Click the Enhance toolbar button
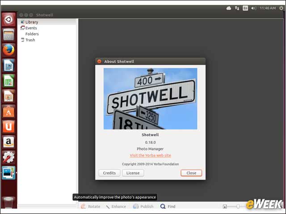The height and width of the screenshot is (214, 286). (116, 206)
